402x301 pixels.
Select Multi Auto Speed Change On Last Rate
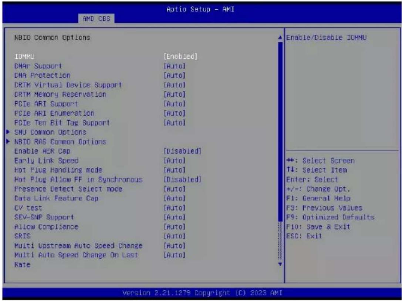pyautogui.click(x=76, y=260)
